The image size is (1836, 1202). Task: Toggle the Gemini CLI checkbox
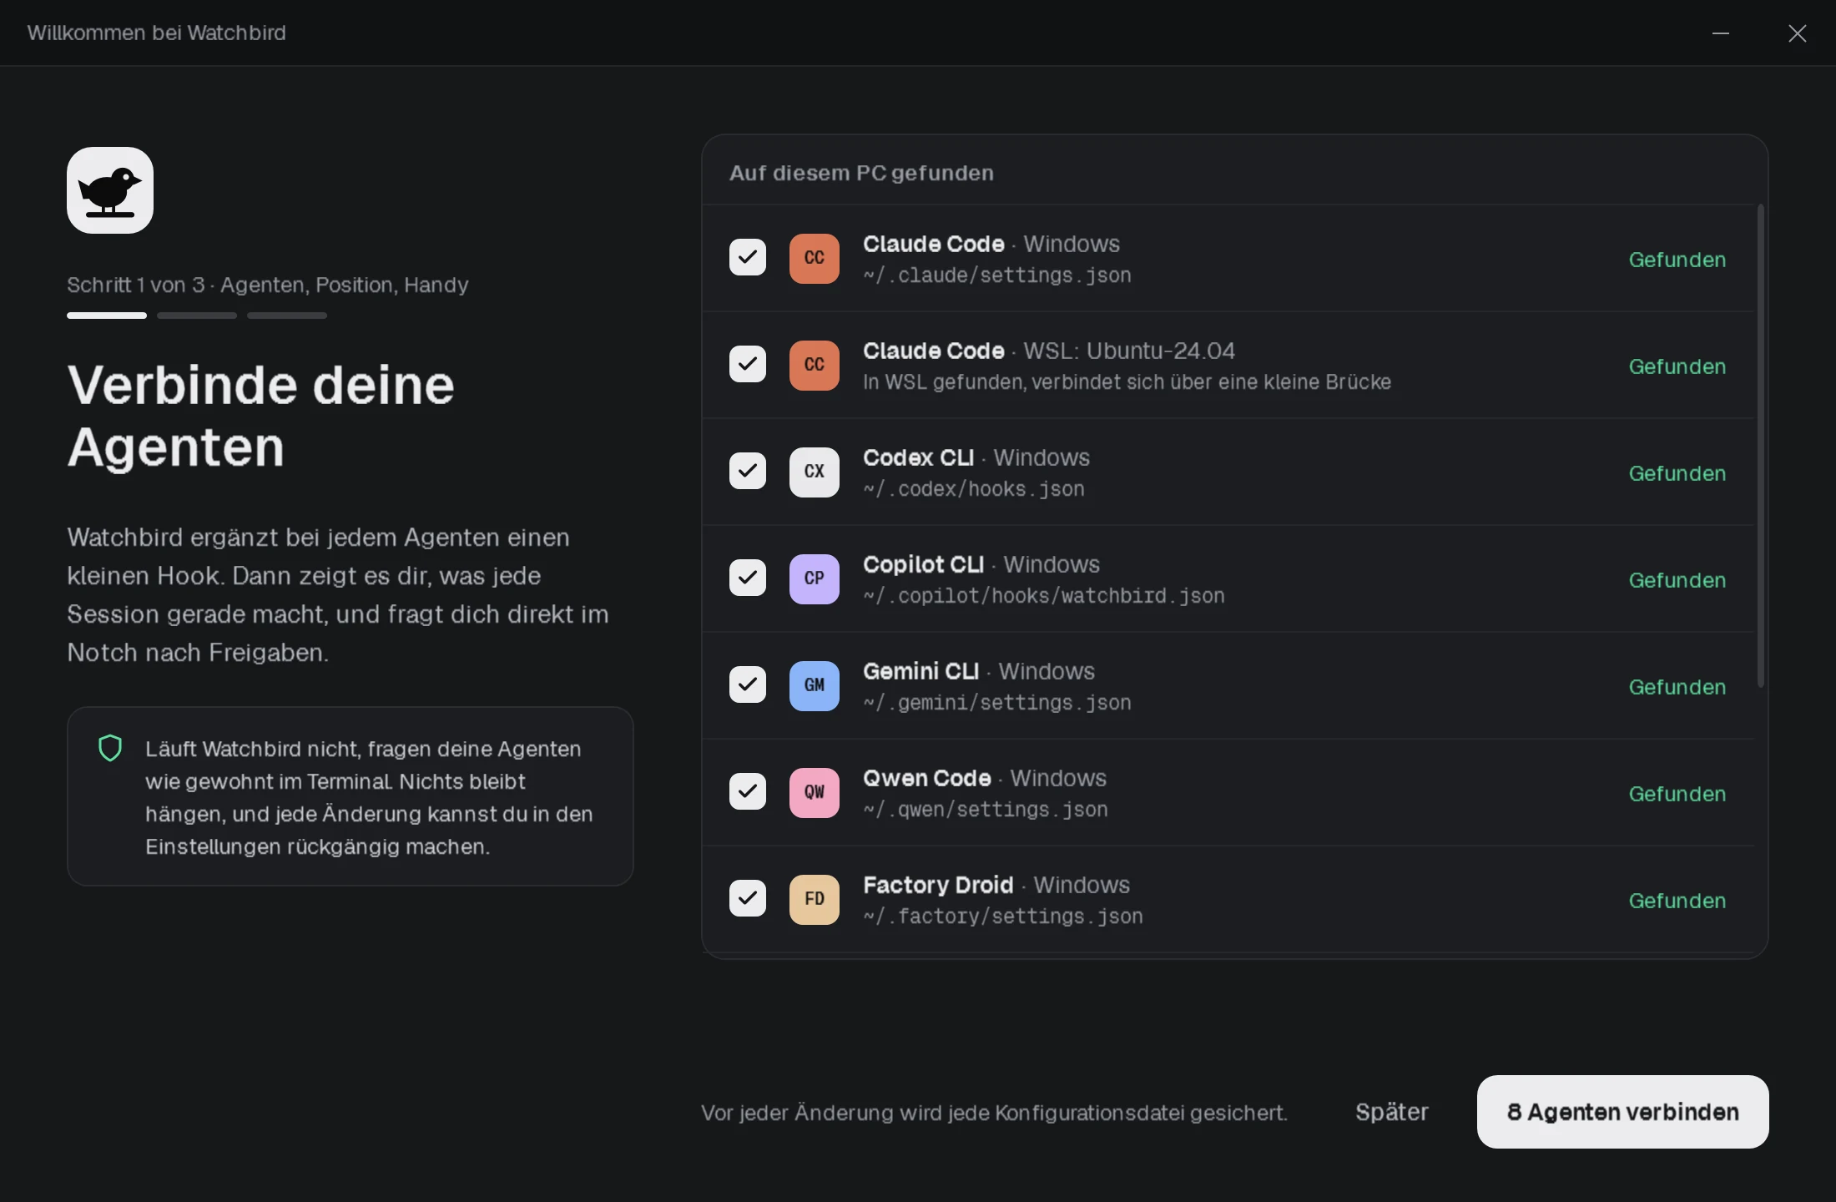pos(748,684)
